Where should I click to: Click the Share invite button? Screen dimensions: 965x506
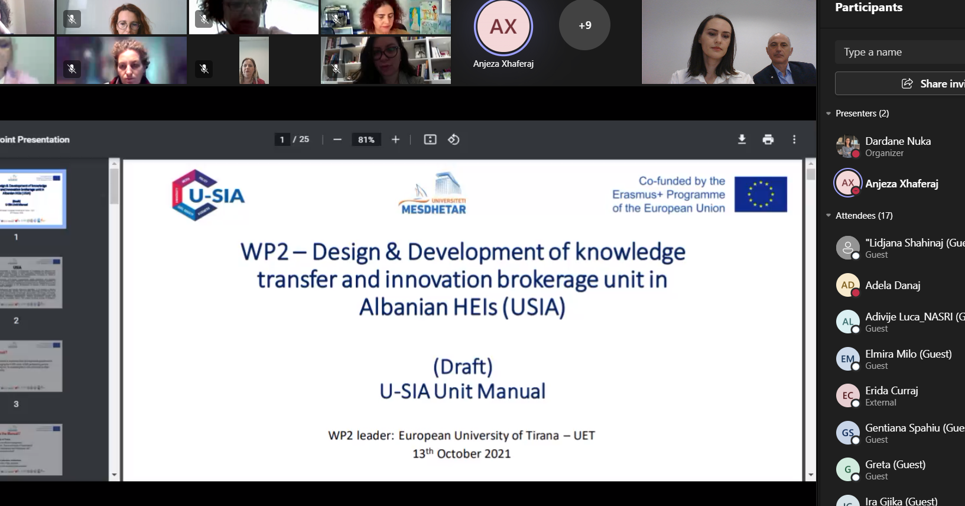(900, 83)
